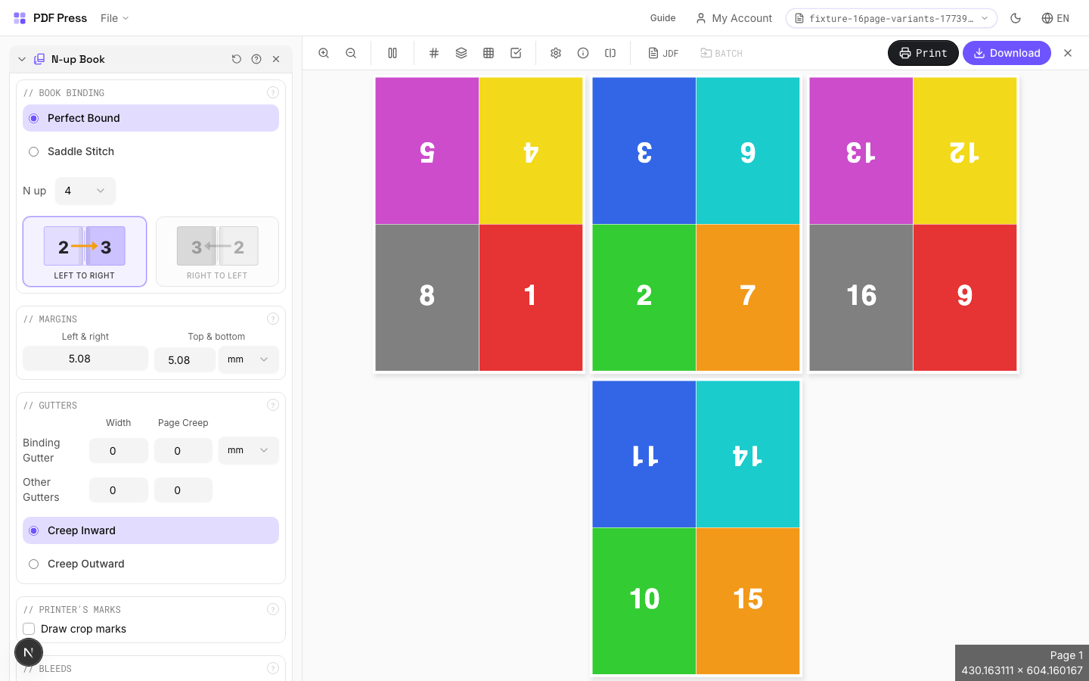Viewport: 1089px width, 681px height.
Task: Open imposition settings via the gear icon
Action: click(x=556, y=53)
